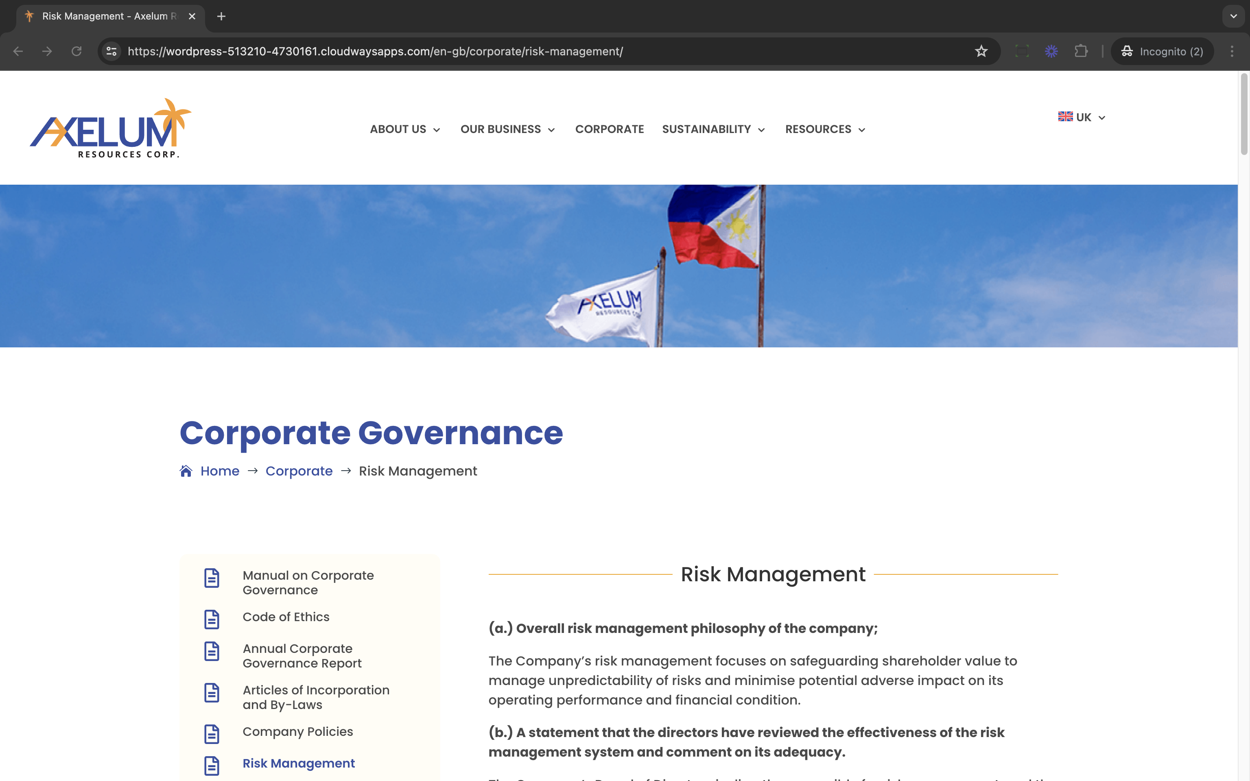This screenshot has width=1250, height=781.
Task: Click the Incognito profile indicator
Action: coord(1162,51)
